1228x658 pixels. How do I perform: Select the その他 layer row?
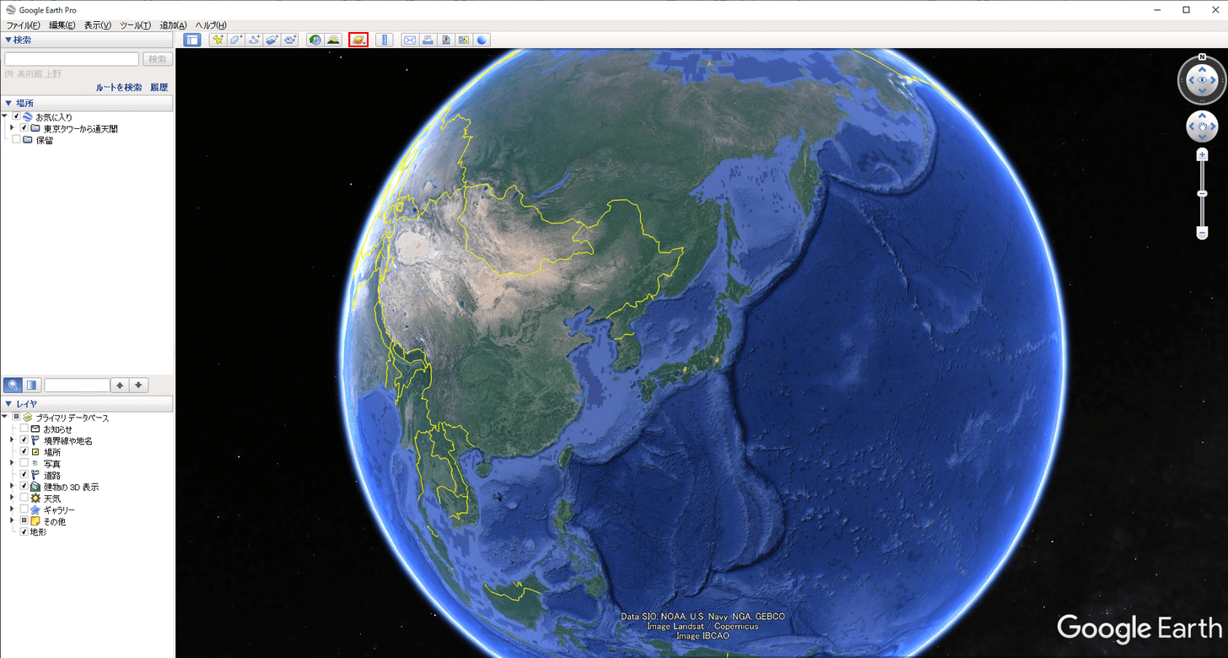[x=55, y=521]
